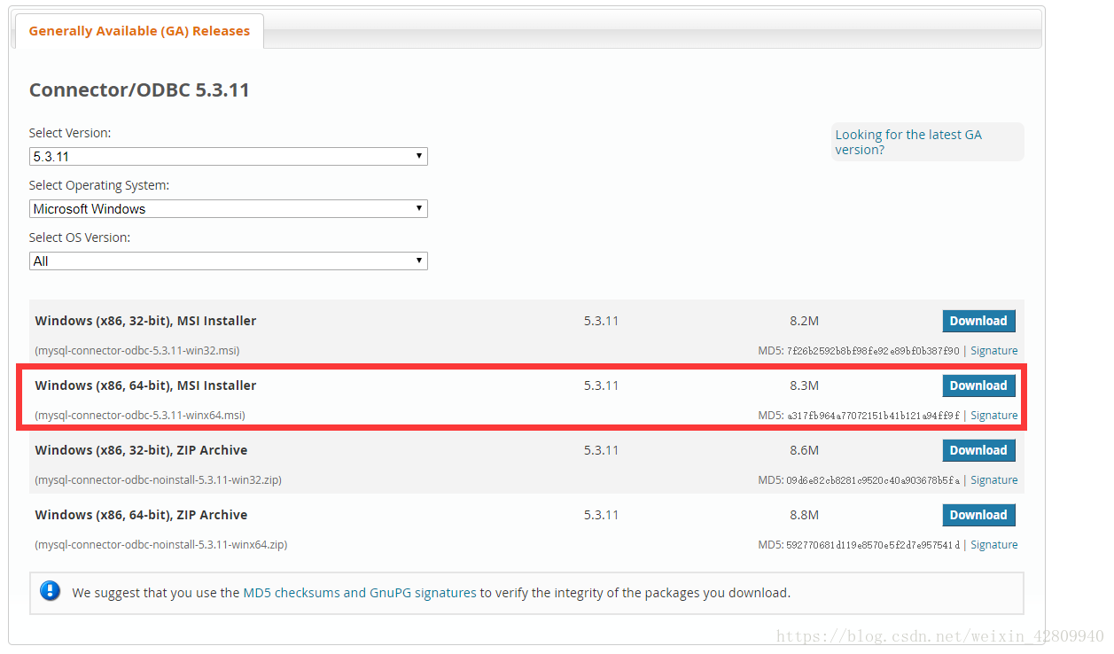Open Signature link for 32-bit MSI Installer

(993, 351)
